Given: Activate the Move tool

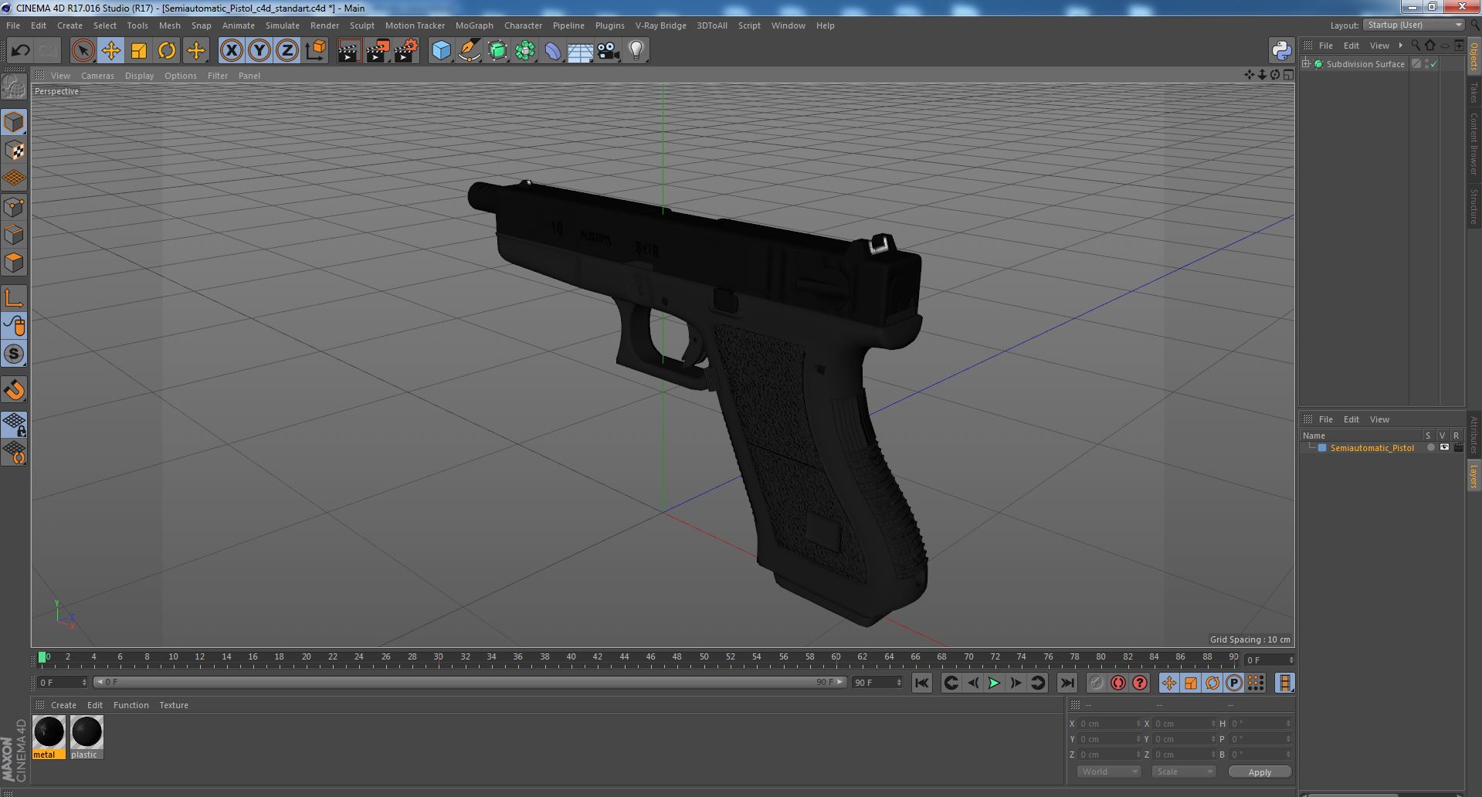Looking at the screenshot, I should click(110, 51).
